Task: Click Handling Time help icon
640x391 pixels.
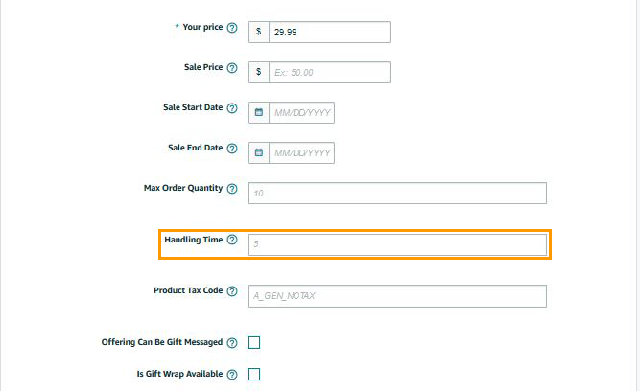Action: tap(232, 240)
